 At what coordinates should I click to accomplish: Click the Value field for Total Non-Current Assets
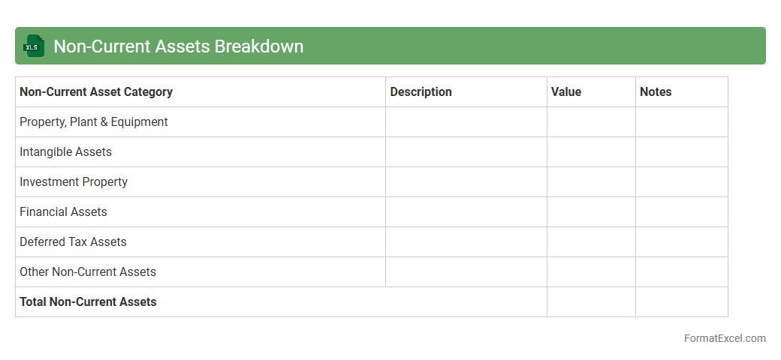591,301
